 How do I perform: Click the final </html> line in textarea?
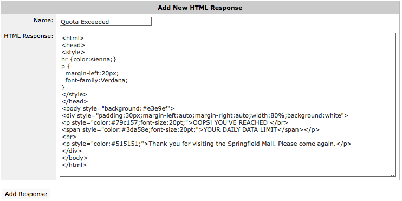[74, 165]
